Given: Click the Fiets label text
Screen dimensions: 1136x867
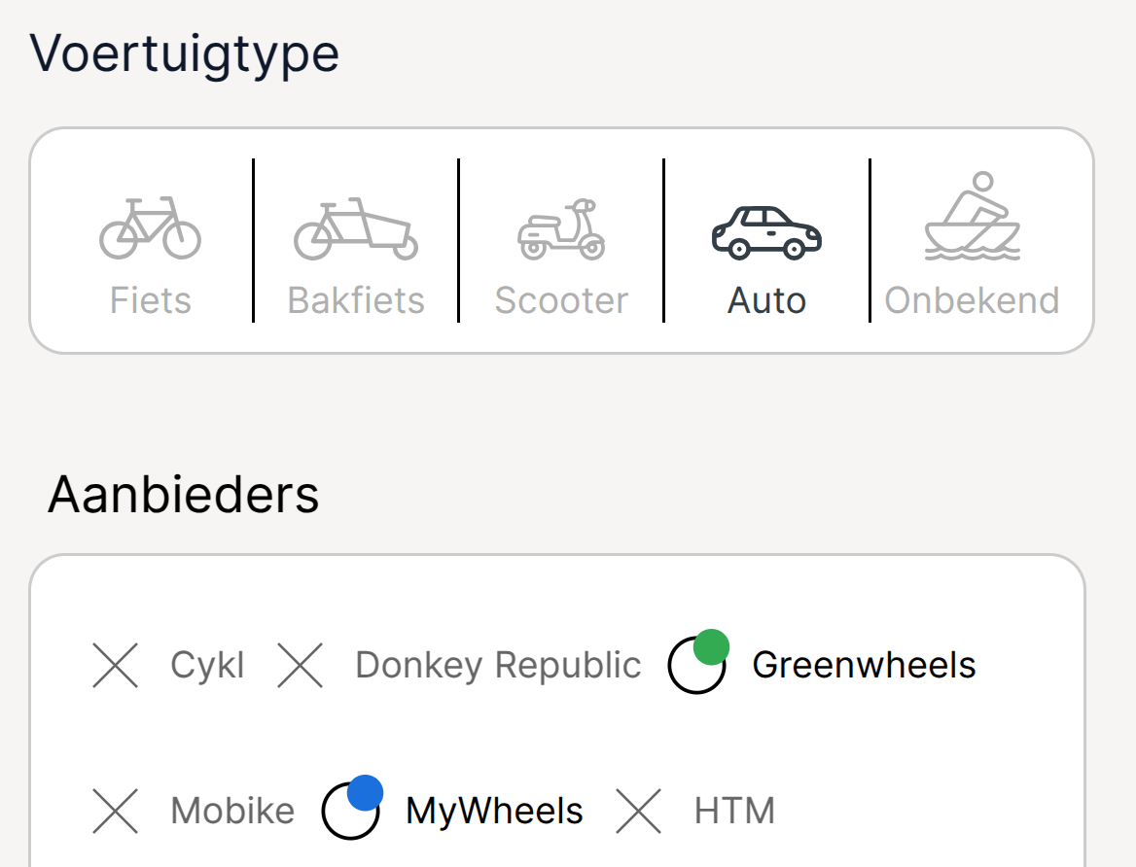Looking at the screenshot, I should point(151,300).
